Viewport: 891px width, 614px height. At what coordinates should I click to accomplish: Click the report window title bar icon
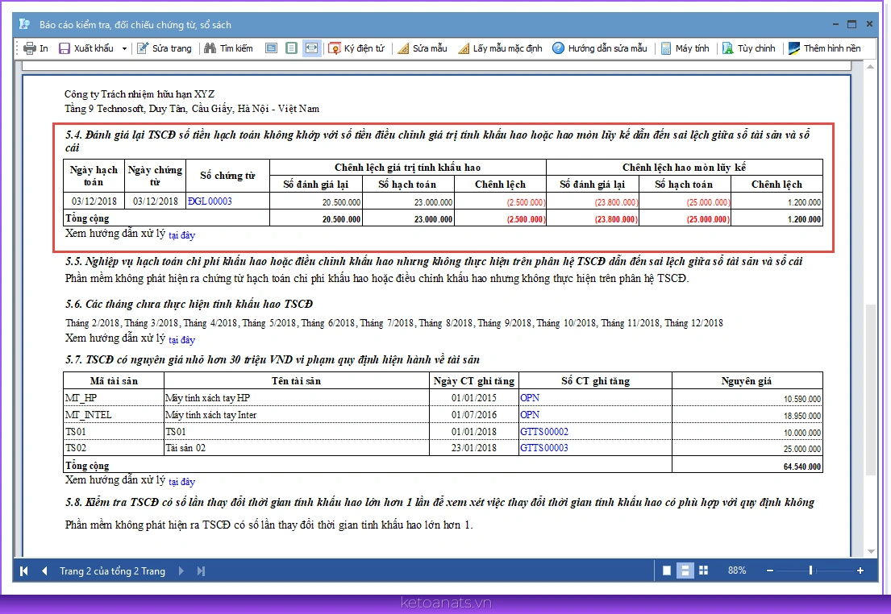[x=24, y=24]
